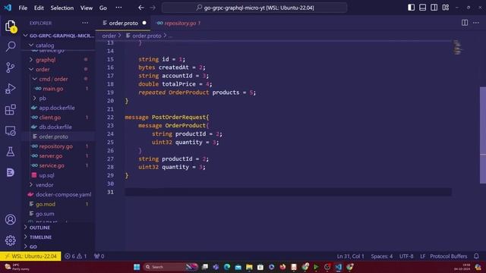The image size is (486, 273).
Task: Open the View menu
Action: tap(86, 8)
